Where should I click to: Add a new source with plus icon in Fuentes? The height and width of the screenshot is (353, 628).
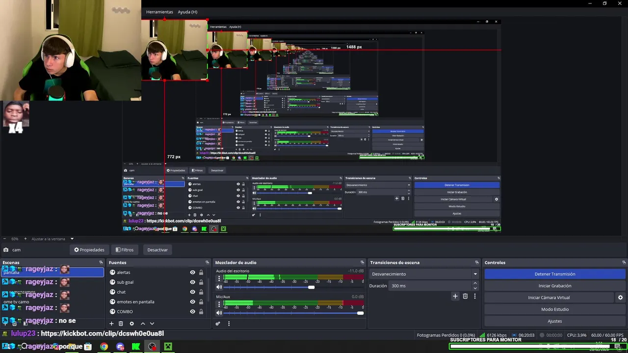[111, 324]
